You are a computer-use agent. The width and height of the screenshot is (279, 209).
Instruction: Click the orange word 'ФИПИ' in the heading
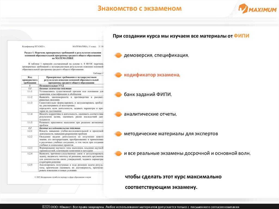pos(241,36)
